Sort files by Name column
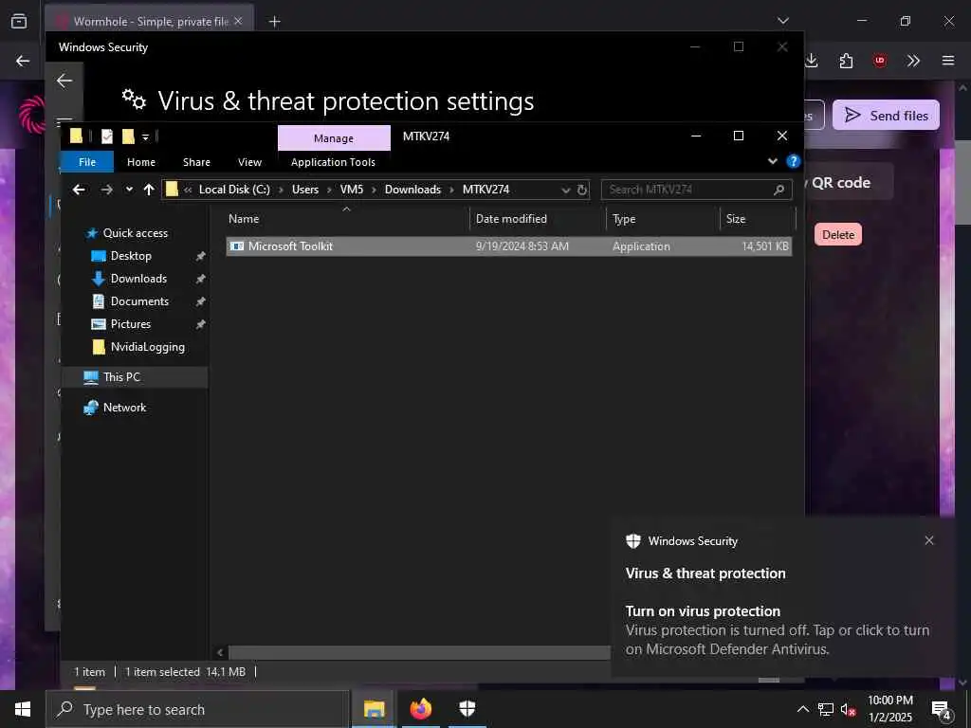Viewport: 971px width, 728px height. pos(347,219)
